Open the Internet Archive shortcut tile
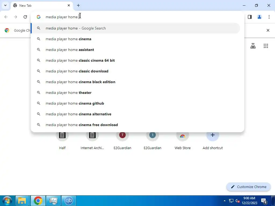 92,141
